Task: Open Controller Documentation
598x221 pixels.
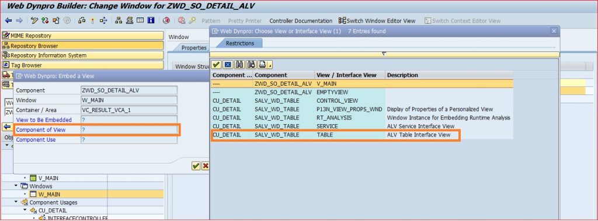Action: (x=301, y=21)
